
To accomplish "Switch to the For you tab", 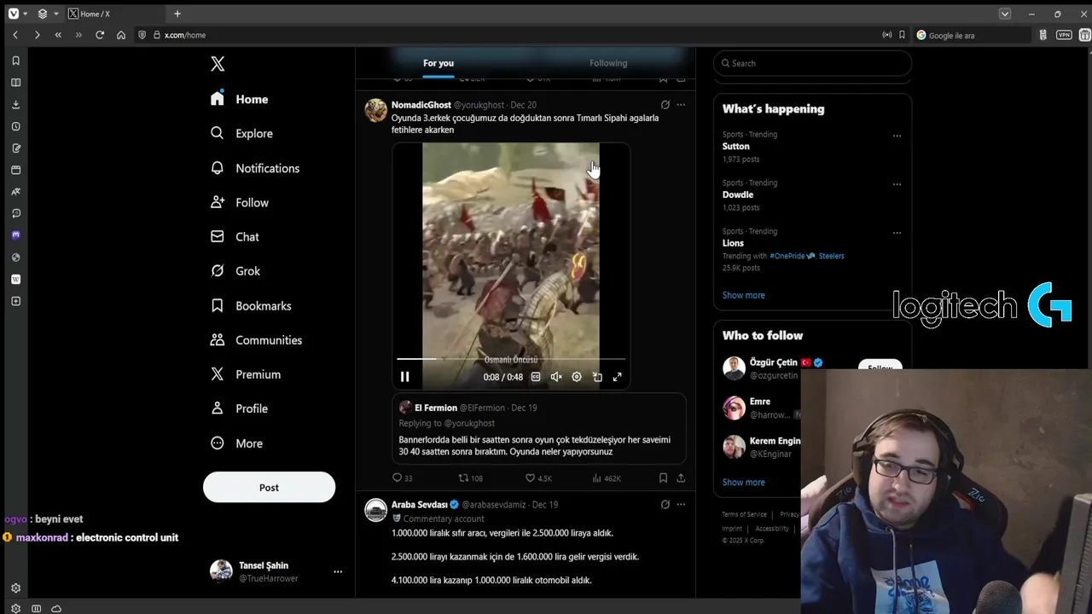I will 439,63.
